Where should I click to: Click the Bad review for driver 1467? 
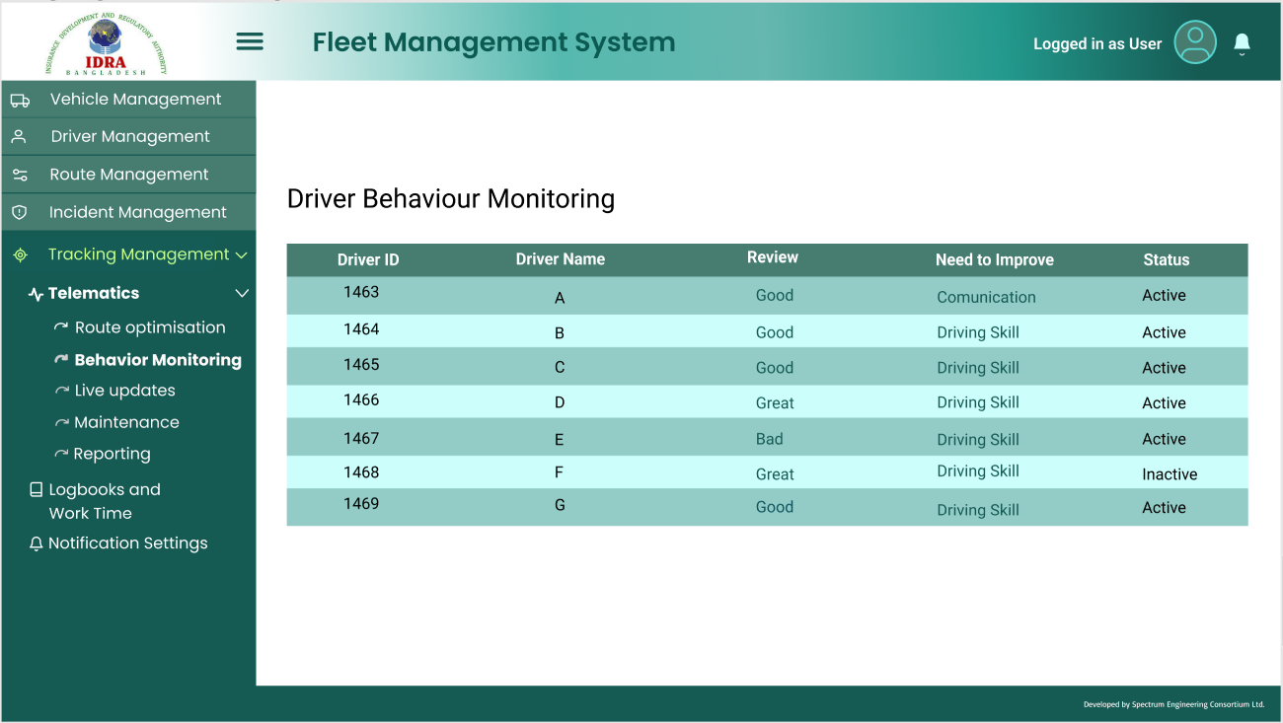click(770, 440)
